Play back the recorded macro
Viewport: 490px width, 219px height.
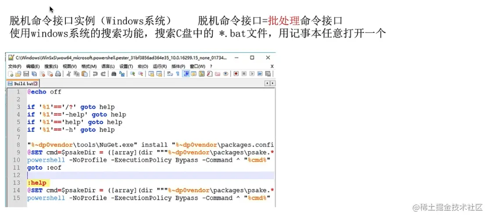pos(252,74)
